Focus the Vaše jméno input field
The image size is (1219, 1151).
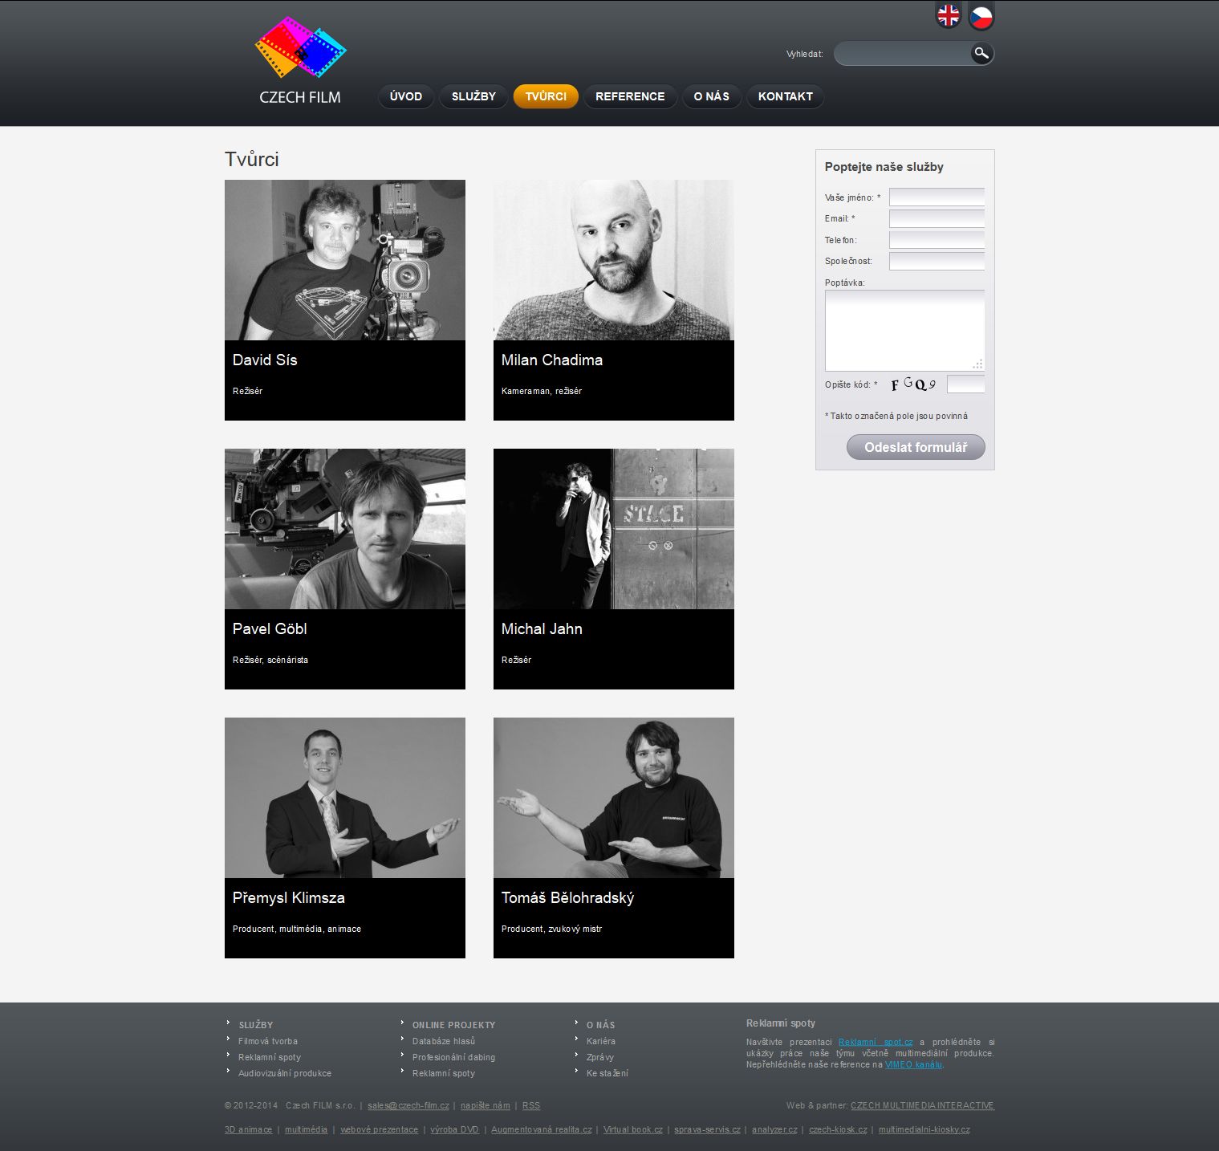pyautogui.click(x=937, y=197)
